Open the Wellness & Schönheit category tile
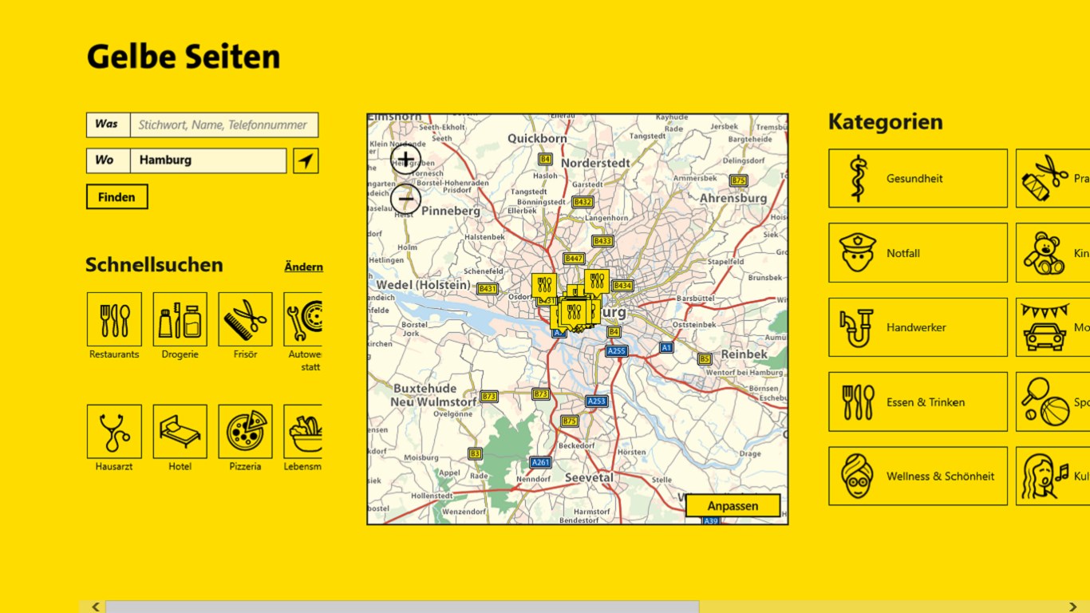 pyautogui.click(x=918, y=476)
